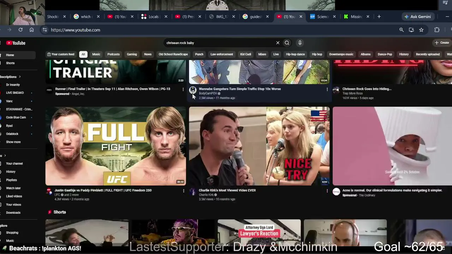
Task: Filter feed by Old School RuneScape
Action: (173, 54)
